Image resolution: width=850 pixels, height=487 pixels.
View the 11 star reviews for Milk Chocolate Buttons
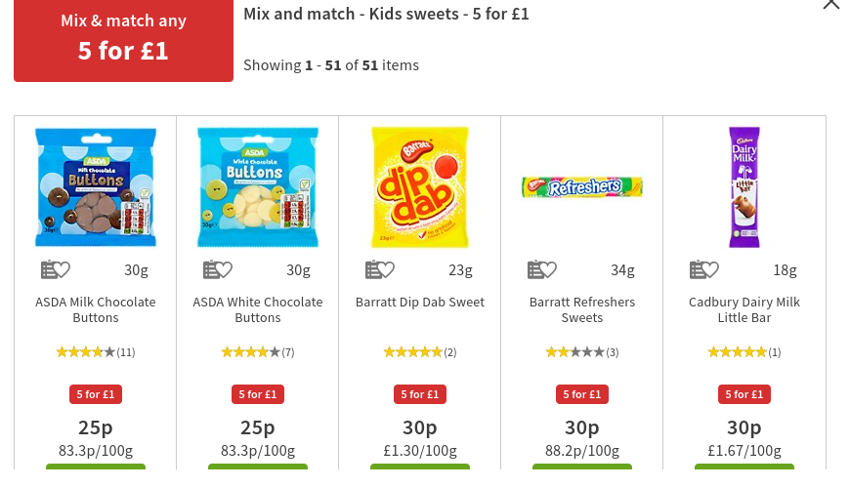pos(96,352)
